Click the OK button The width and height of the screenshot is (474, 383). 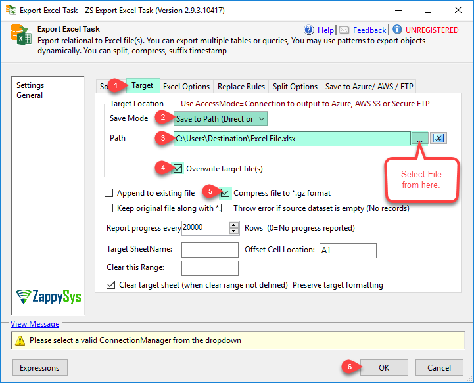[384, 368]
